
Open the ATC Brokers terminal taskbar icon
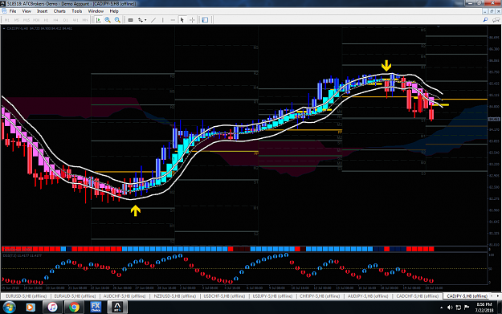tap(117, 308)
